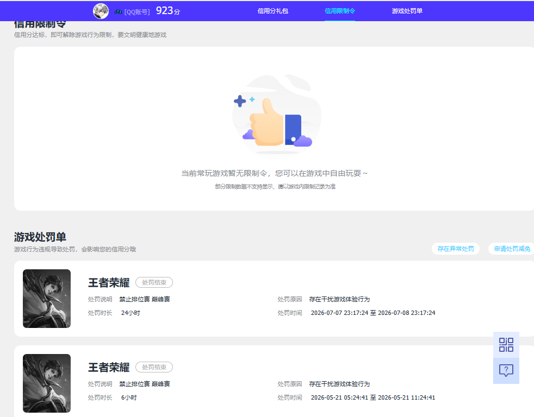Switch to 信用分礼包 tab

[273, 11]
